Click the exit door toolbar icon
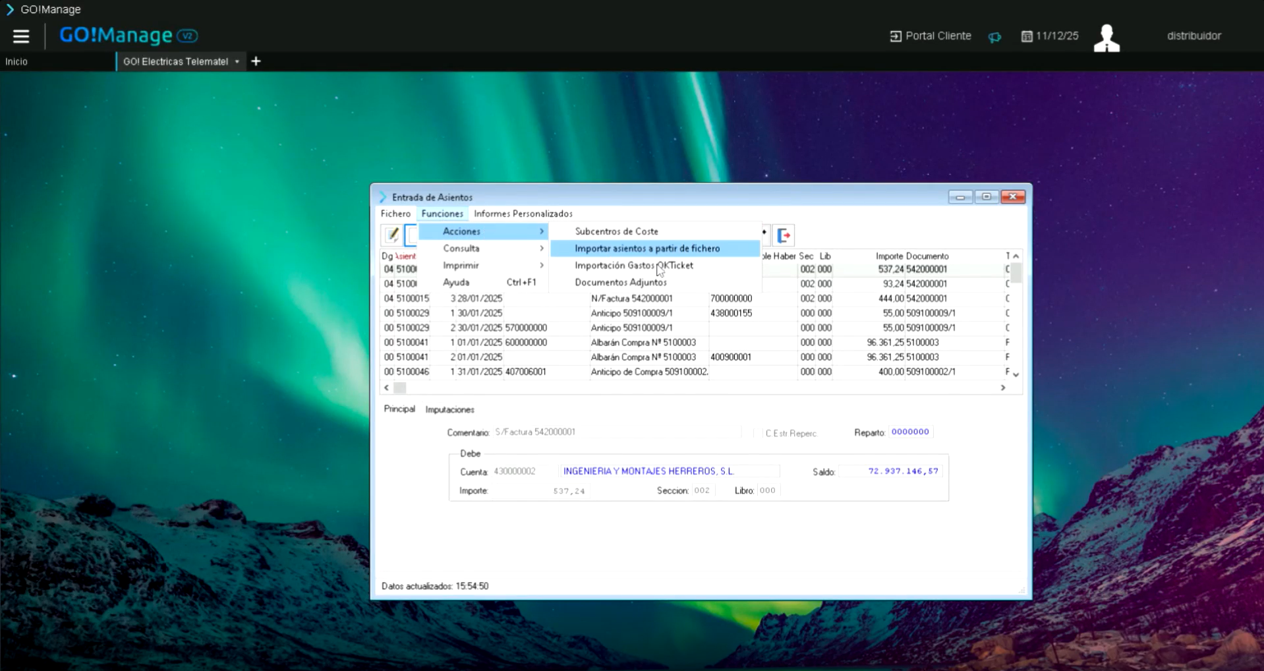 point(783,235)
